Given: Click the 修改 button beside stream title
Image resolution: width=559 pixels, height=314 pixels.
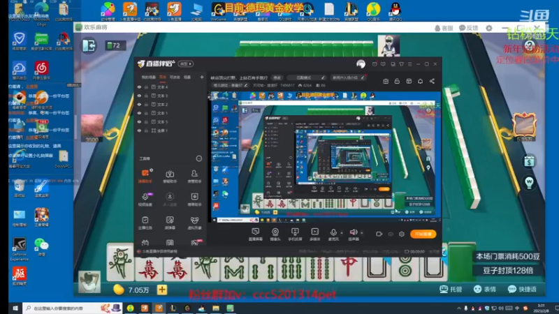Looking at the screenshot, I should coord(277,77).
